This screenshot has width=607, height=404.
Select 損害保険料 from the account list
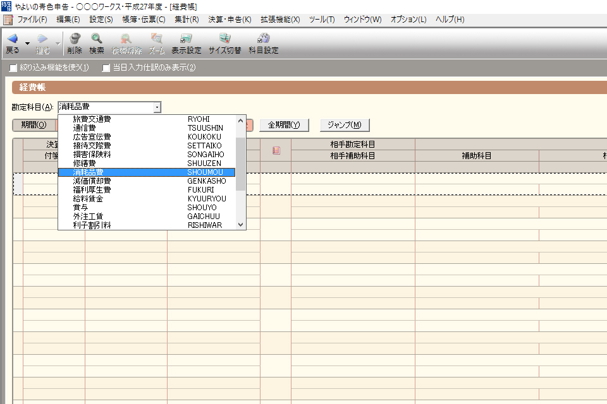pos(147,155)
